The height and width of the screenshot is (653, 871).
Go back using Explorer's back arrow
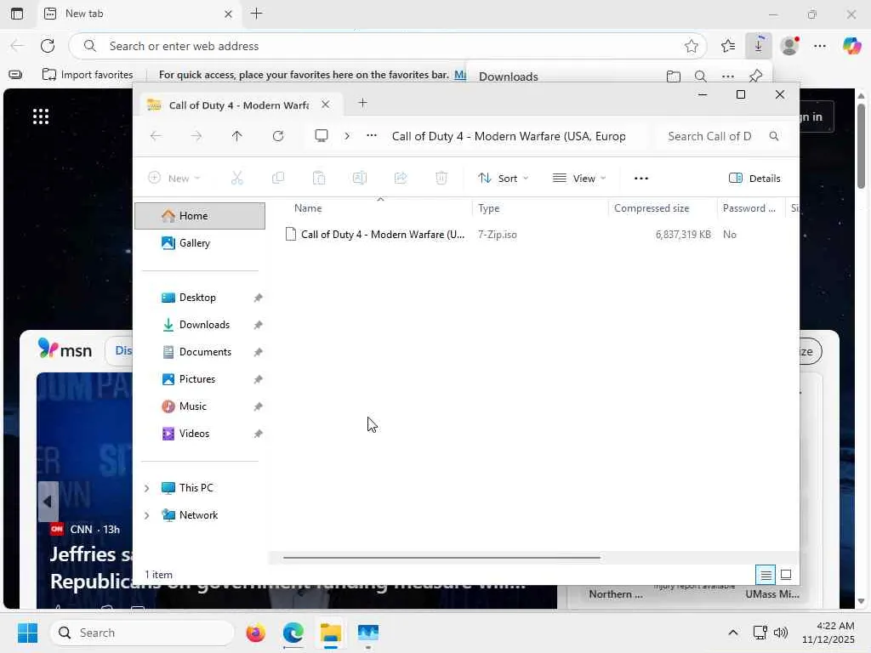(x=156, y=136)
